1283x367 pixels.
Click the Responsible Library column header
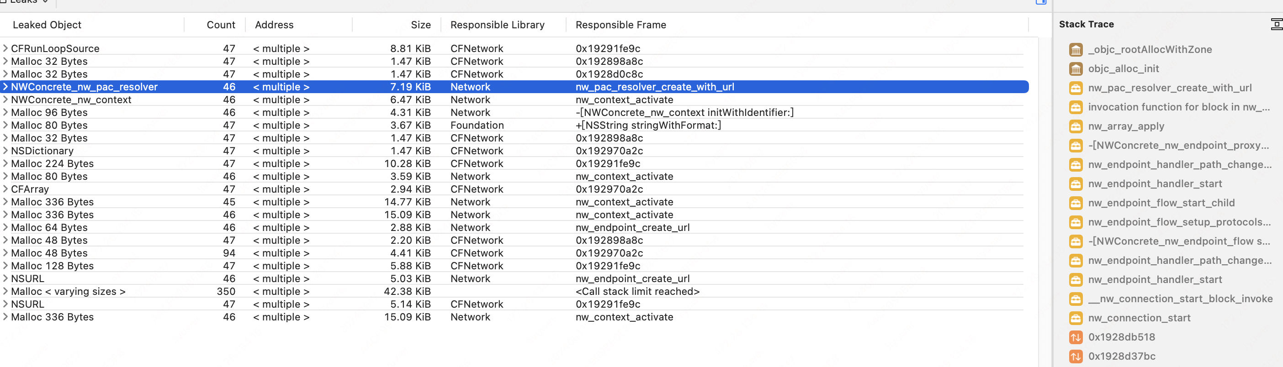pyautogui.click(x=497, y=25)
